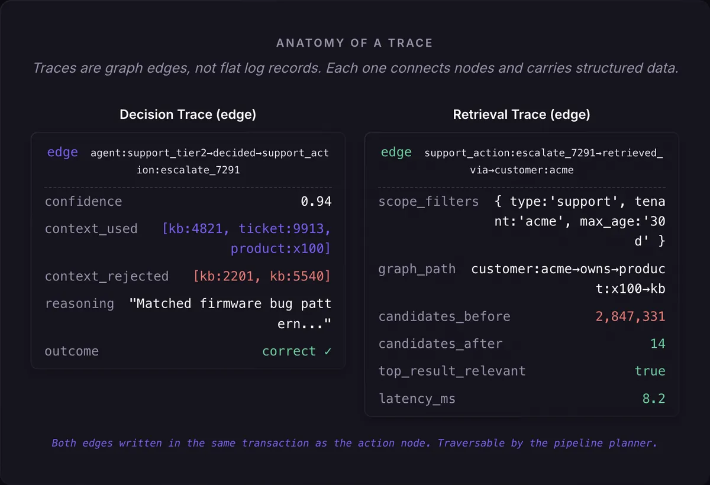Screen dimensions: 710x485
Task: Click the candidates_after value 14
Action: tap(657, 344)
